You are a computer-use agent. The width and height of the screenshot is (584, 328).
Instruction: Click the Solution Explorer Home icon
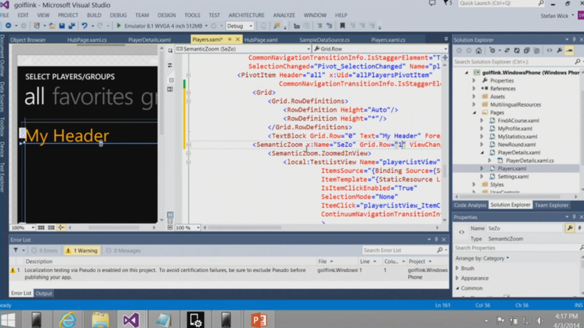pos(478,51)
